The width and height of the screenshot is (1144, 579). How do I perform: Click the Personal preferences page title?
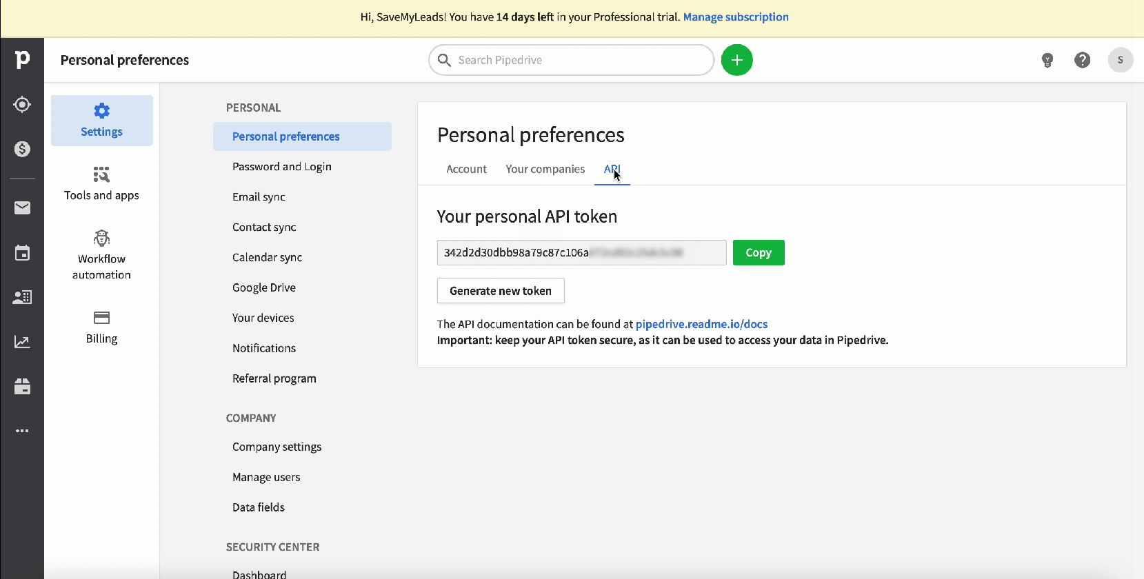point(531,135)
